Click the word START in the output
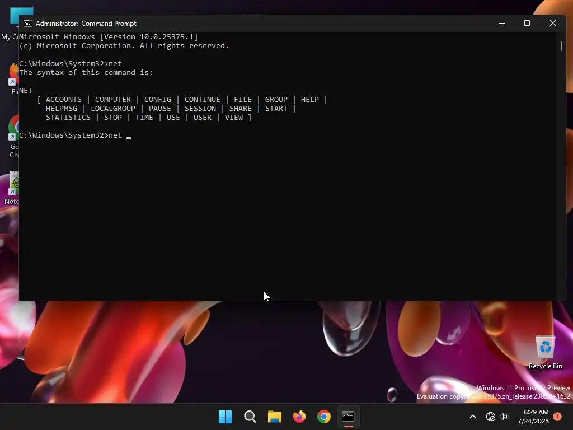This screenshot has height=430, width=573. [276, 109]
